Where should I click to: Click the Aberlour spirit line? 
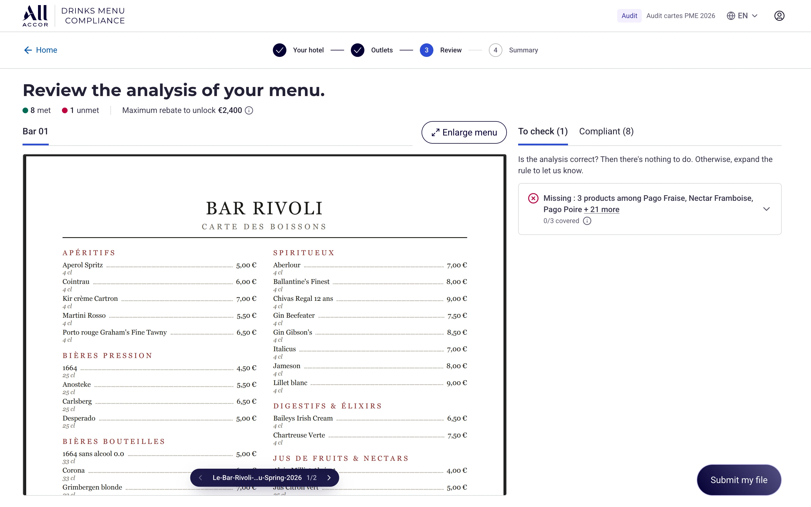pyautogui.click(x=370, y=265)
